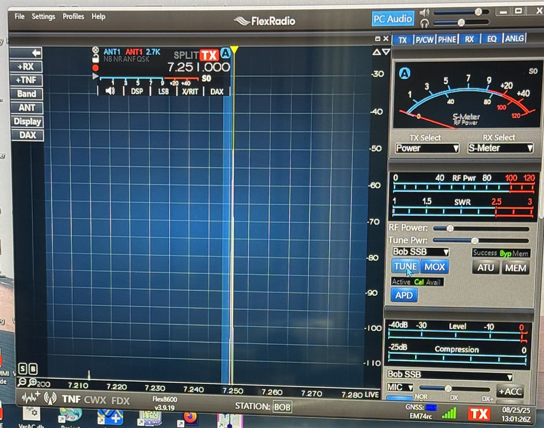
Task: Toggle the TUNE transmit button
Action: 405,266
